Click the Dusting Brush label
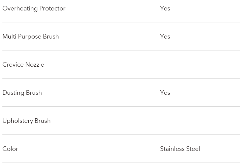Screen dimensions: 246x167 coord(22,93)
